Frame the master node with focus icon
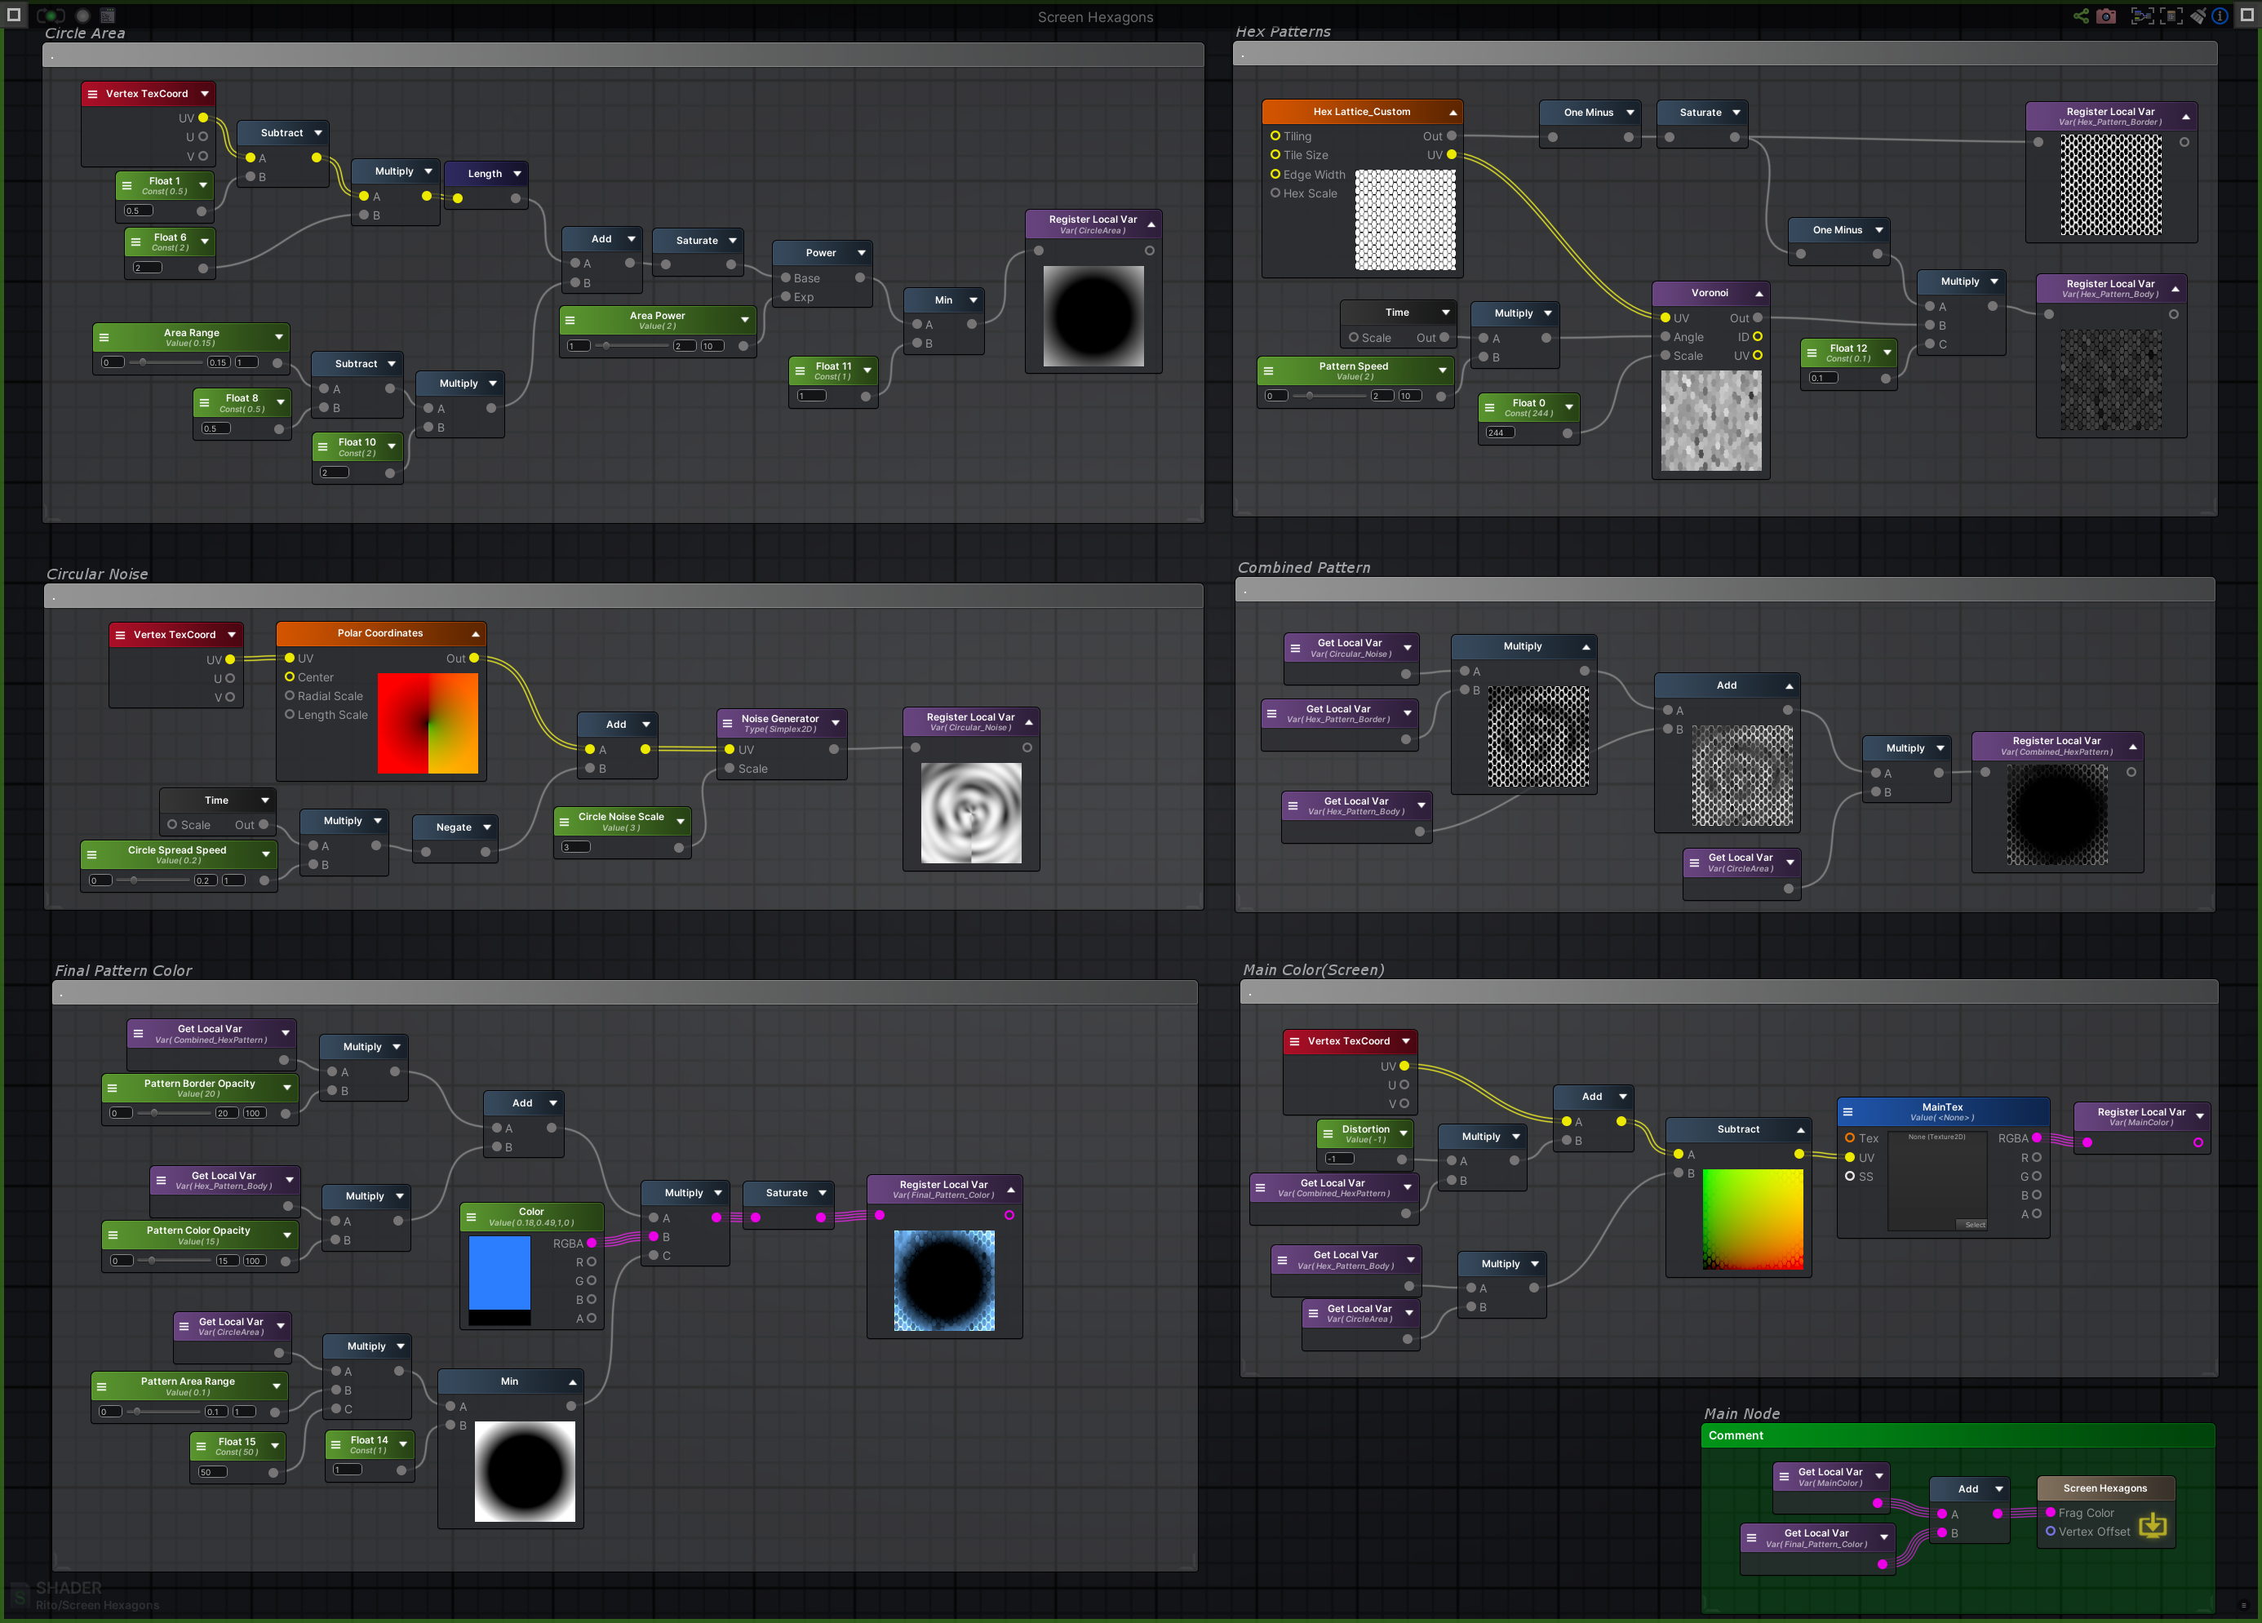Image resolution: width=2262 pixels, height=1623 pixels. 2171,16
